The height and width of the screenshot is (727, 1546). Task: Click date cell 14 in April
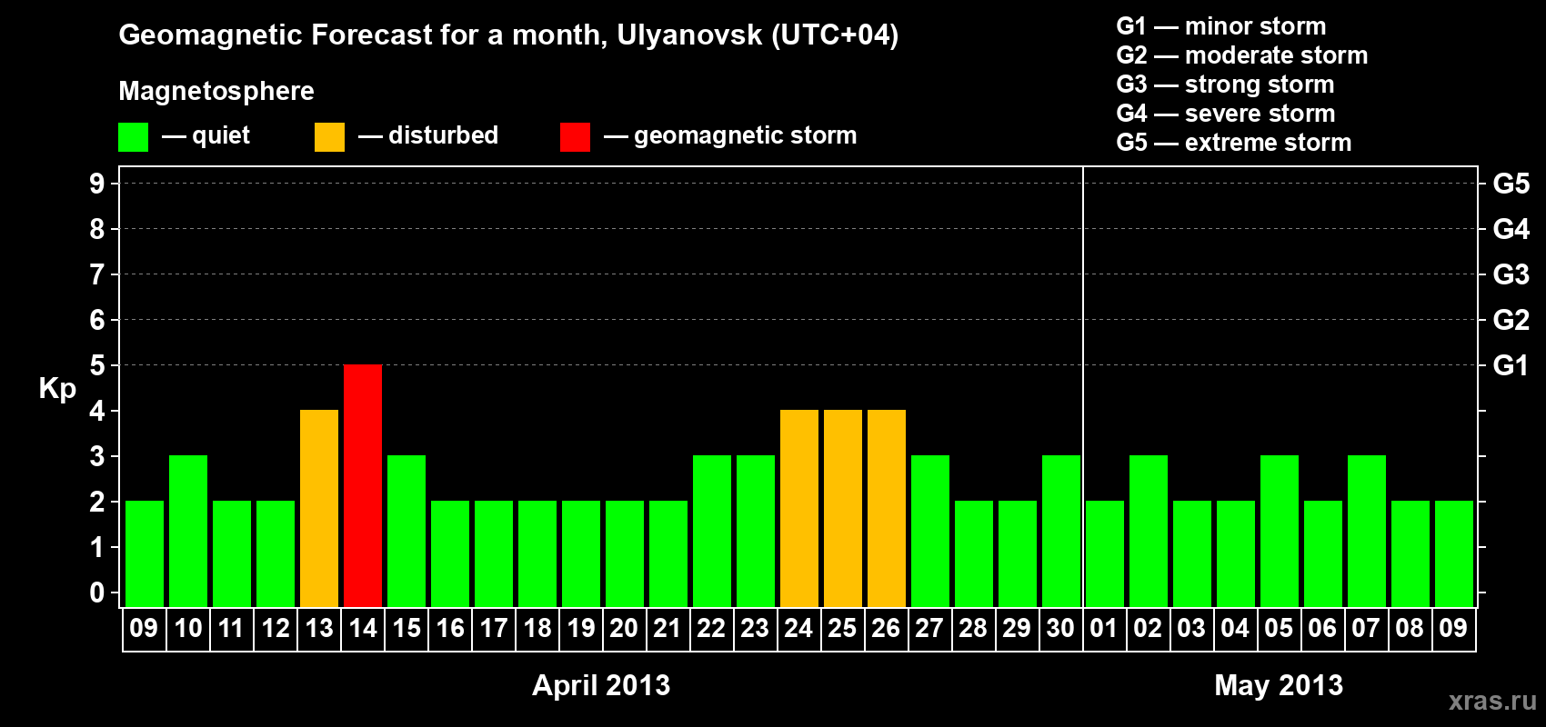click(x=363, y=629)
